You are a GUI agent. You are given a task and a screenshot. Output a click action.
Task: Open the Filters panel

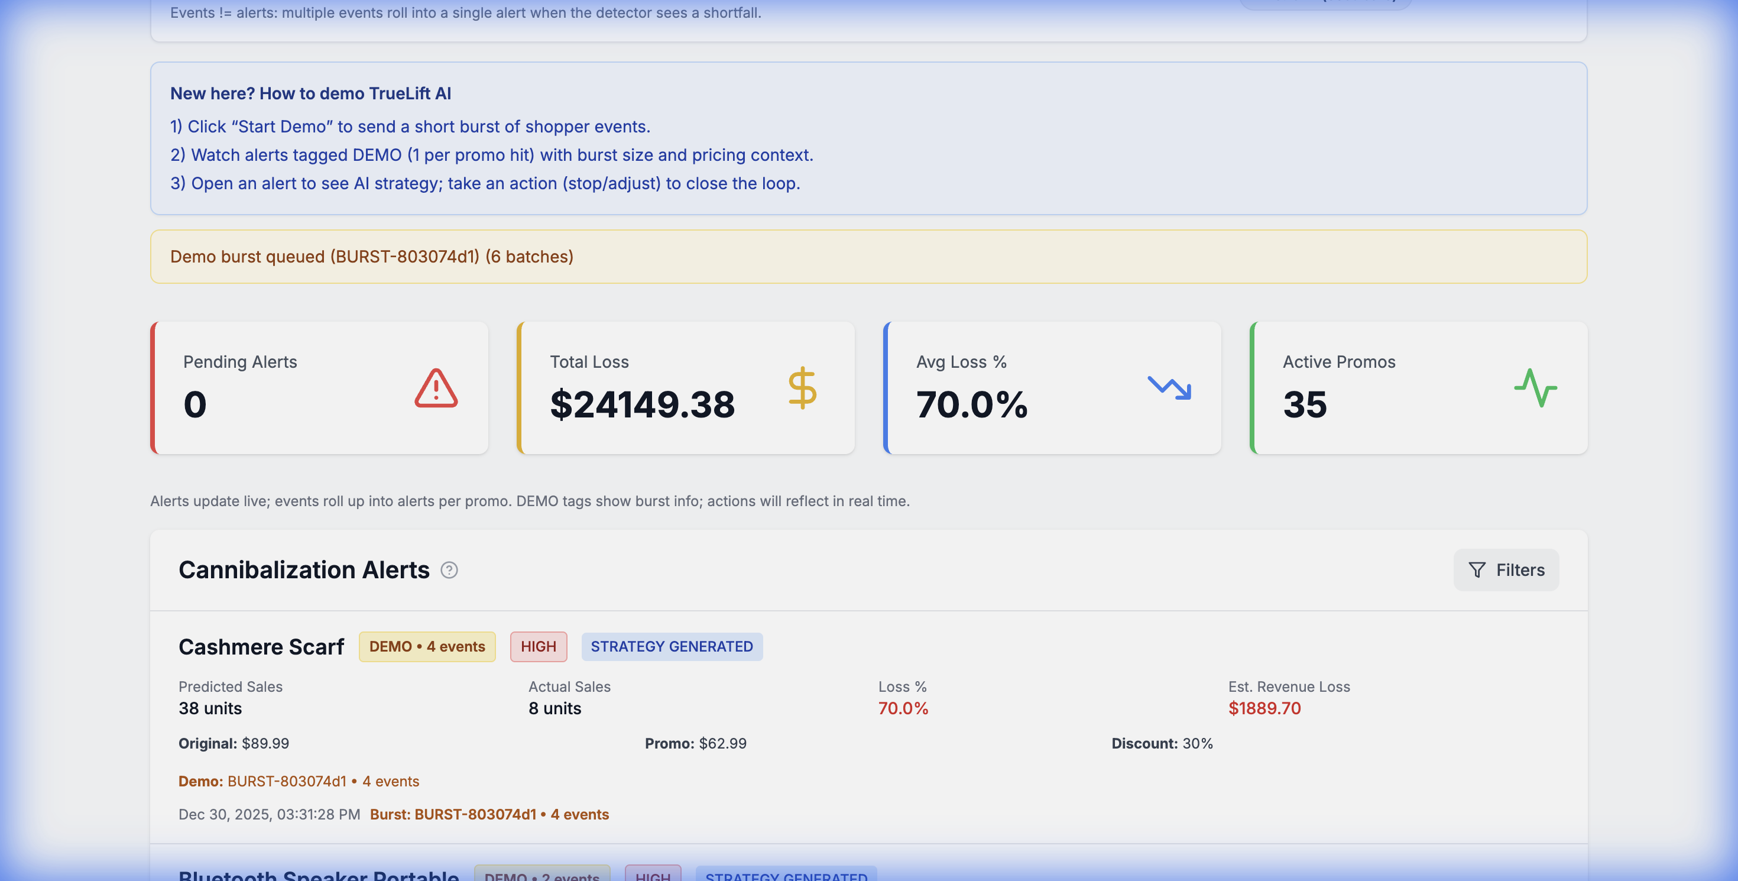pyautogui.click(x=1506, y=570)
